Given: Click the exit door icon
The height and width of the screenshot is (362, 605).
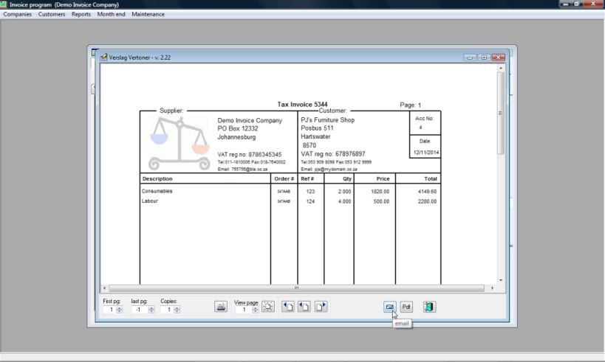Looking at the screenshot, I should click(x=429, y=307).
